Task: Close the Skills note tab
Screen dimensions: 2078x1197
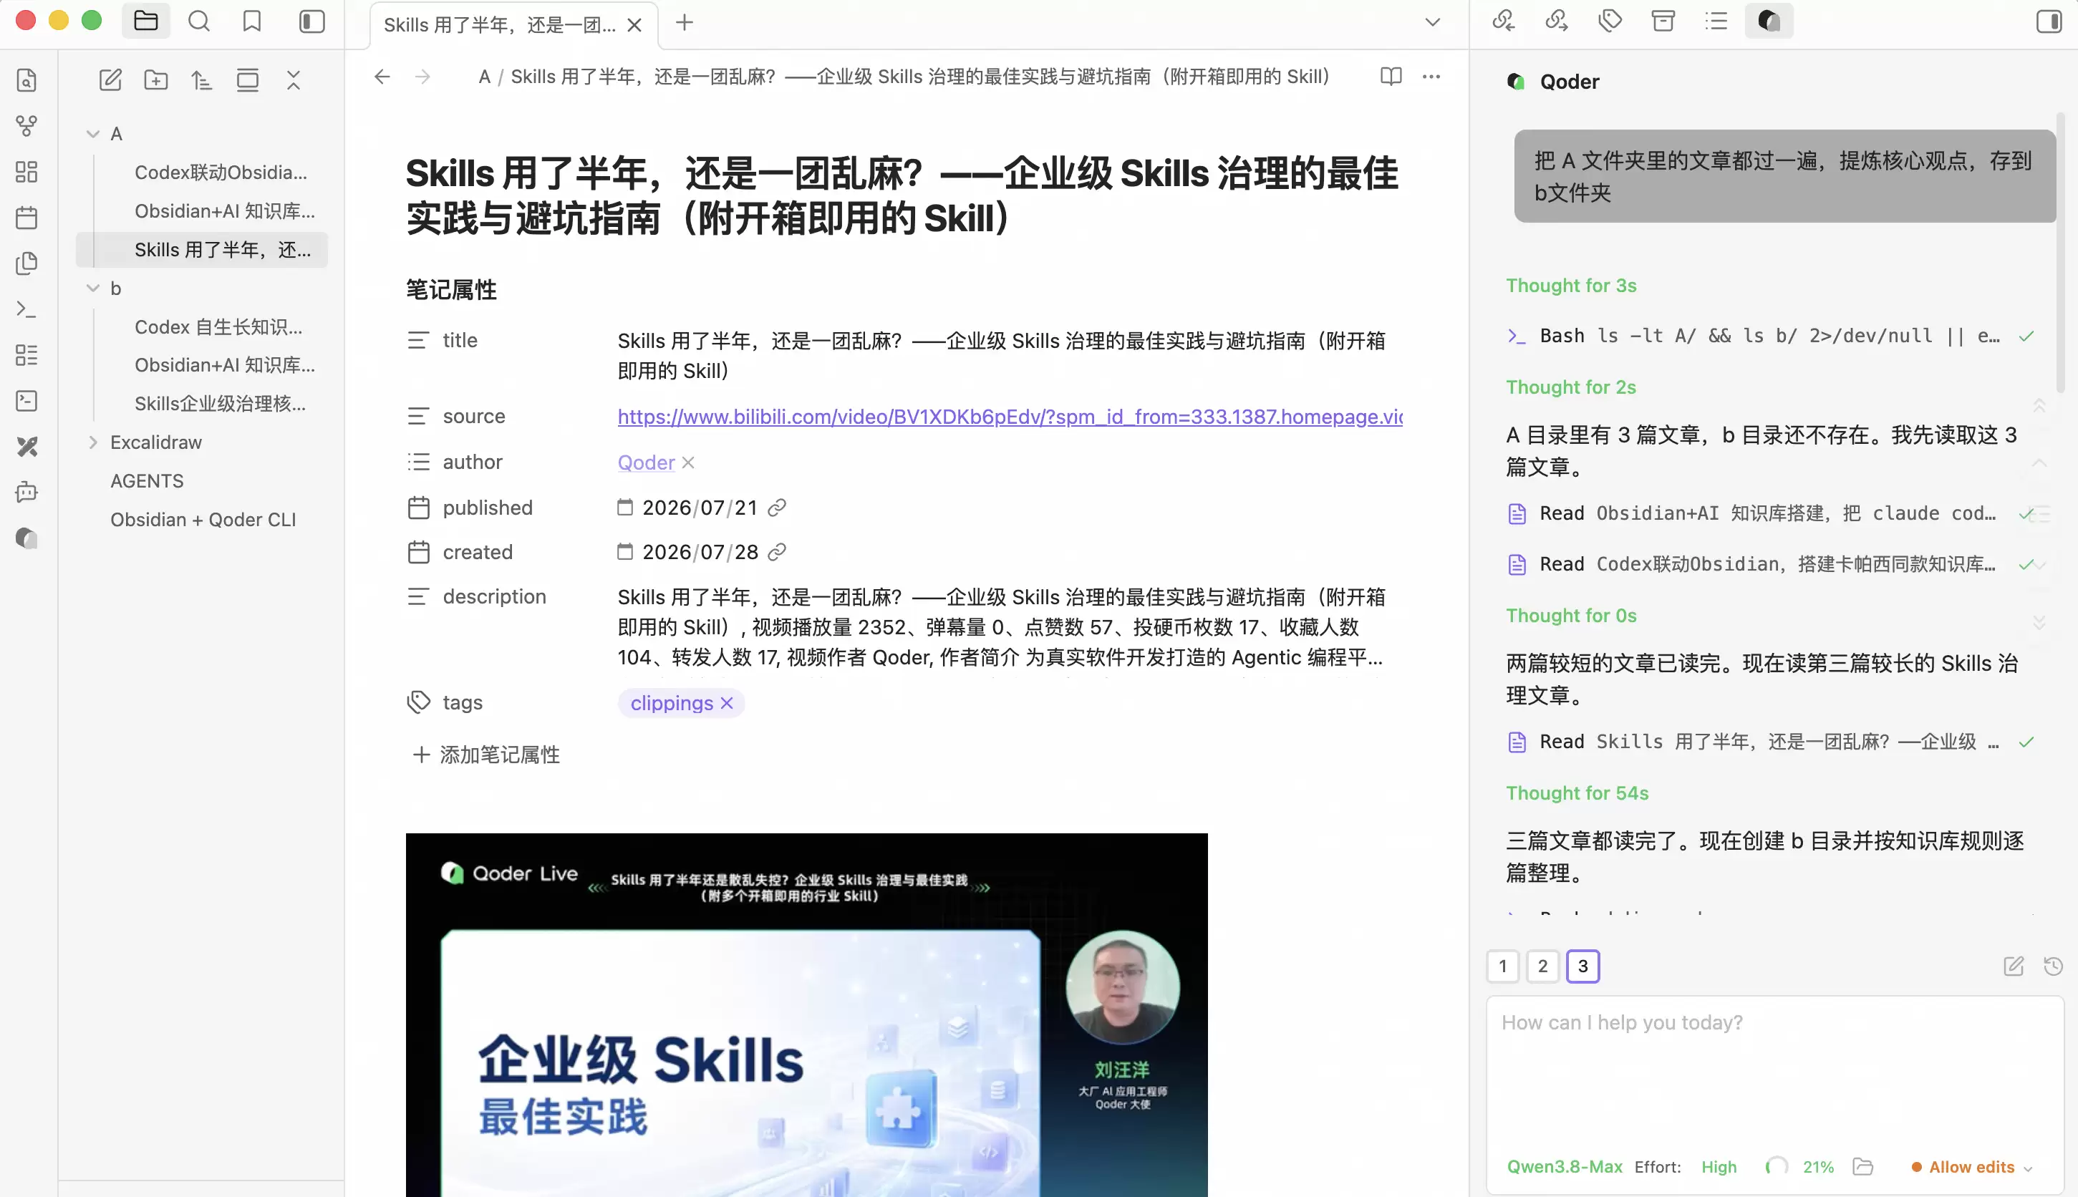Action: click(634, 24)
